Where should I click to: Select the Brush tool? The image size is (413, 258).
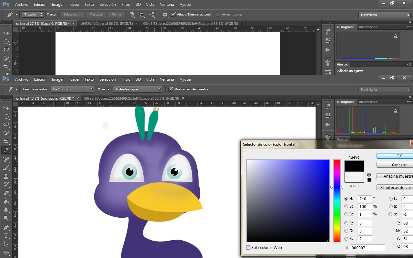tap(6, 168)
